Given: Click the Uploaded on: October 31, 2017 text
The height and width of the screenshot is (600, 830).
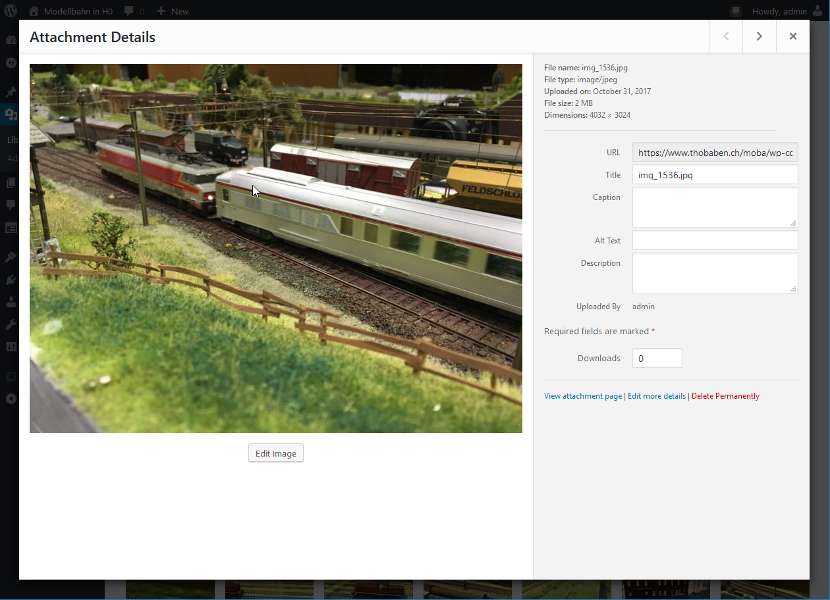Looking at the screenshot, I should (x=597, y=91).
